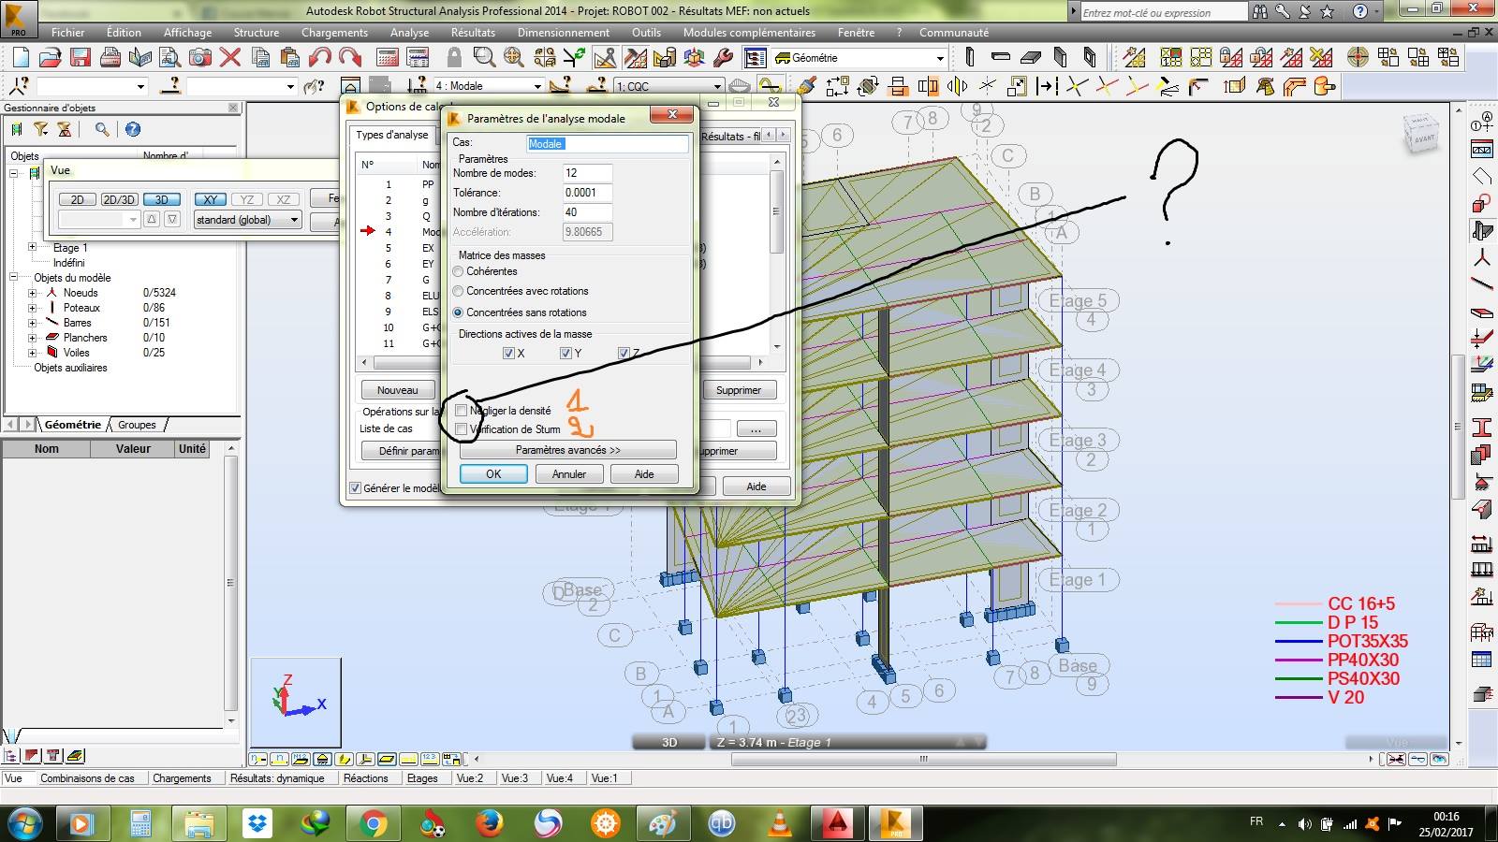The image size is (1498, 842).
Task: Switch to Résultats: dynamique bottom tab
Action: pyautogui.click(x=277, y=778)
